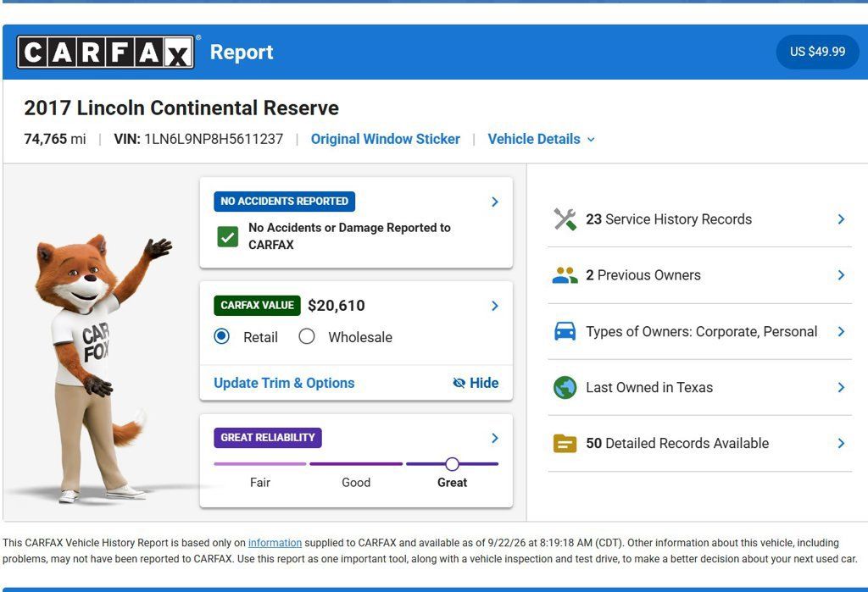
Task: Open 23 Service History Records chevron
Action: click(x=841, y=219)
